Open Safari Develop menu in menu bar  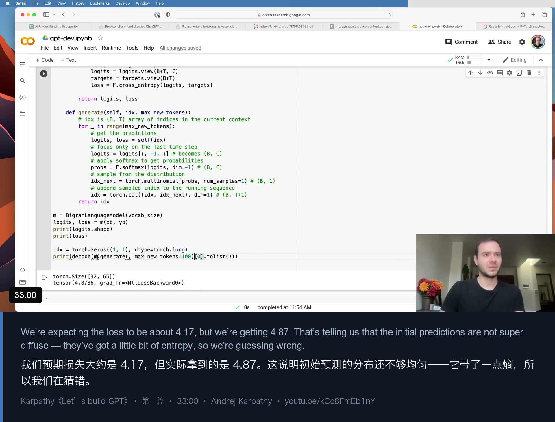pyautogui.click(x=123, y=3)
